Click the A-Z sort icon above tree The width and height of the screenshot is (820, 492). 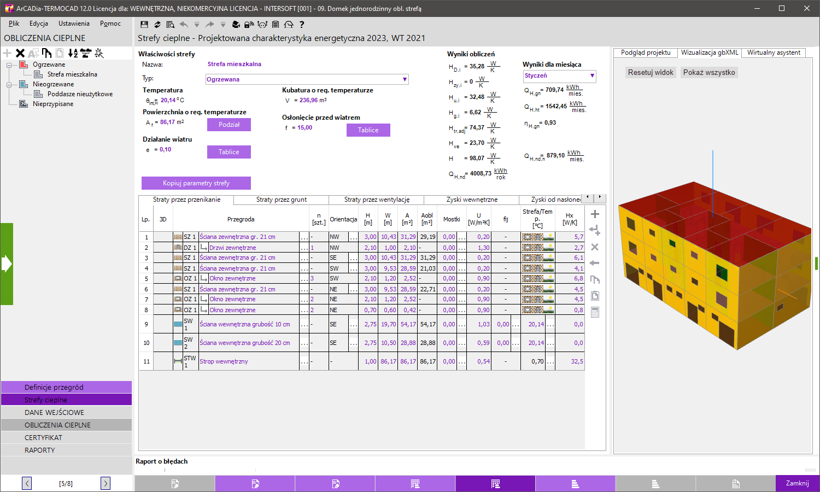point(73,53)
